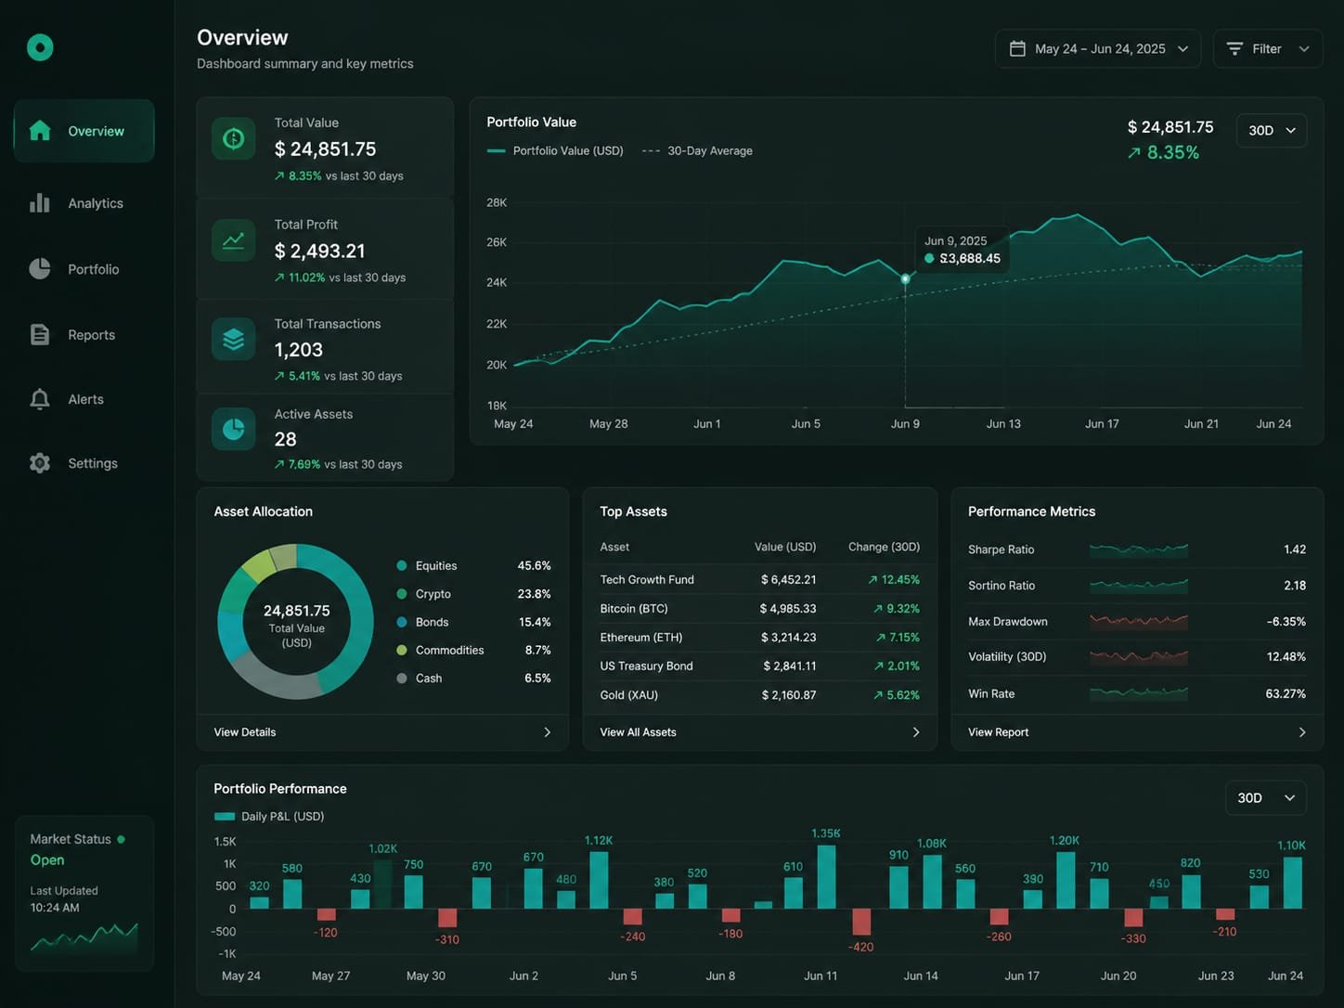1344x1008 pixels.
Task: Open the Portfolio Performance 30D period dropdown
Action: (1266, 797)
